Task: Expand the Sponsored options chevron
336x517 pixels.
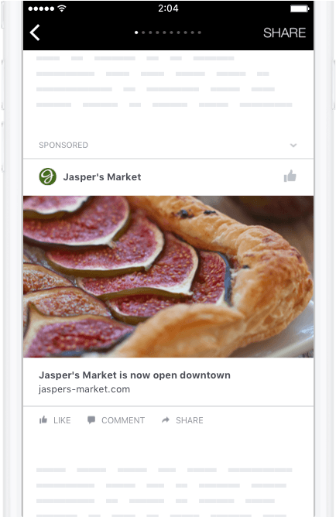Action: click(x=293, y=145)
